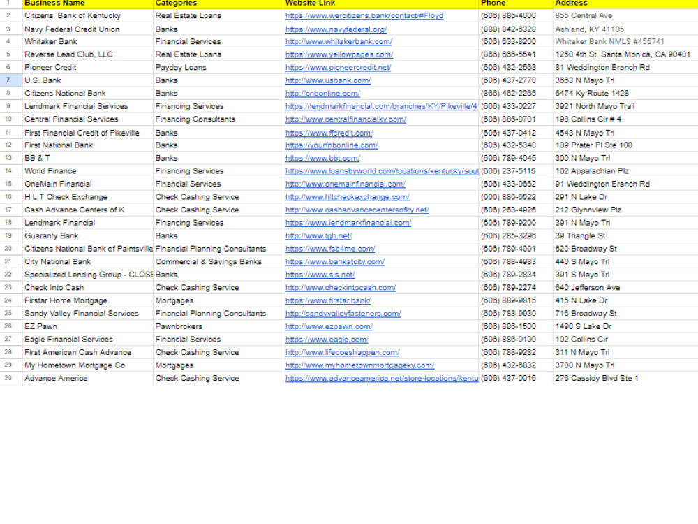This screenshot has height=524, width=698.
Task: Open the sls.net link
Action: point(320,274)
